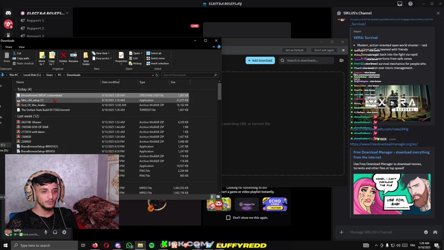Click the Don't ask again button
This screenshot has width=444, height=250.
[324, 50]
